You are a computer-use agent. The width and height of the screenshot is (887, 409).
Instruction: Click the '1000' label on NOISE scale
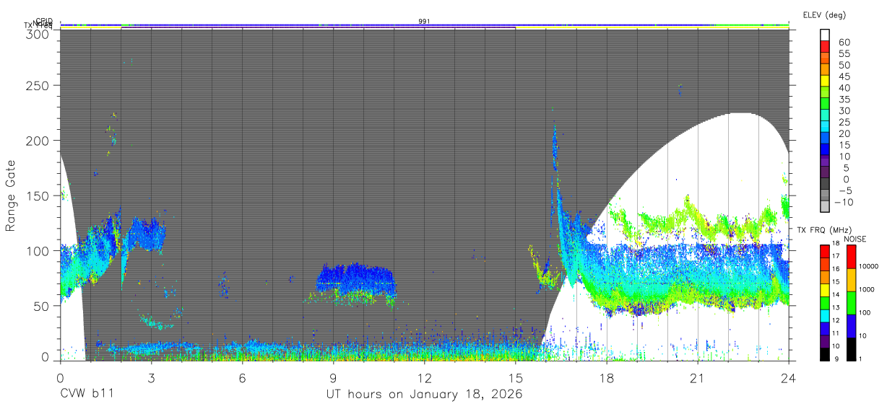tap(867, 290)
